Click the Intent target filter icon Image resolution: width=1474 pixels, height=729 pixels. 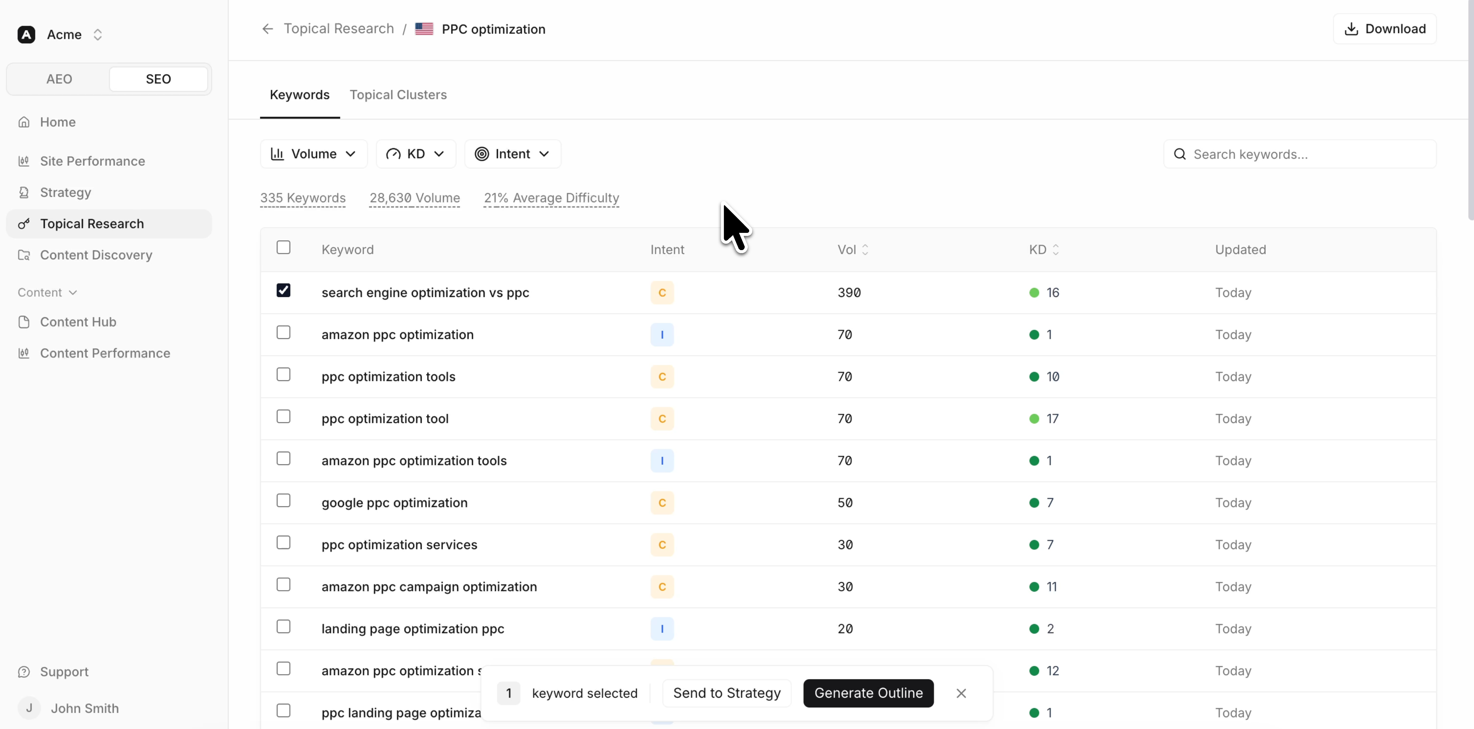tap(482, 154)
